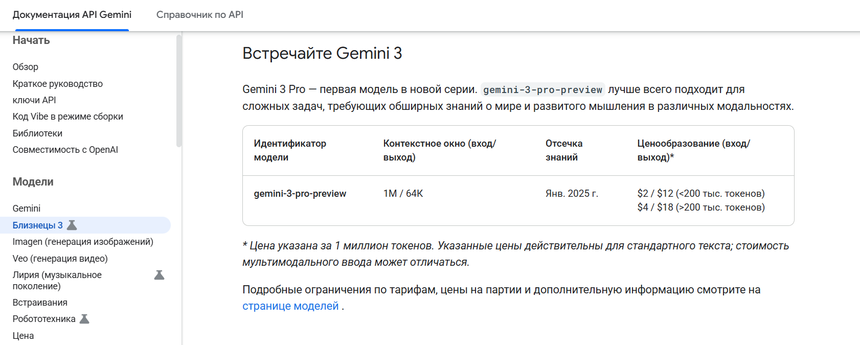The height and width of the screenshot is (345, 860).
Task: Click the flask icon beside Лирия entry
Action: pos(160,275)
